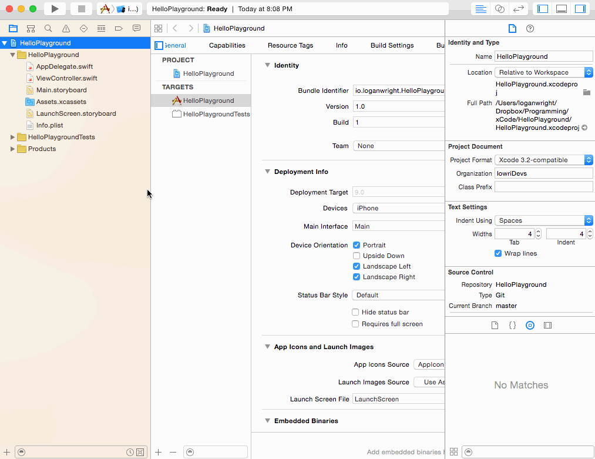The height and width of the screenshot is (459, 595).
Task: Remove the selected target
Action: click(173, 452)
